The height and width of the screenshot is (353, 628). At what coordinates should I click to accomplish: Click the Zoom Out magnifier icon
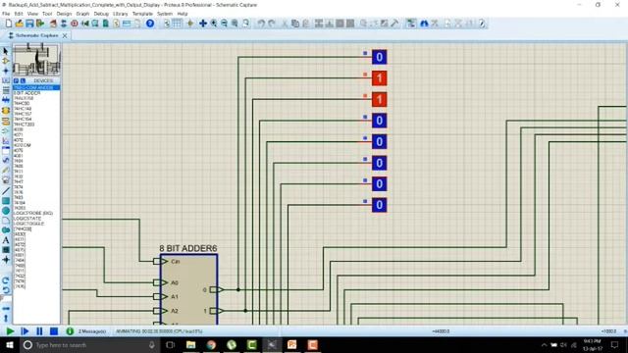224,24
